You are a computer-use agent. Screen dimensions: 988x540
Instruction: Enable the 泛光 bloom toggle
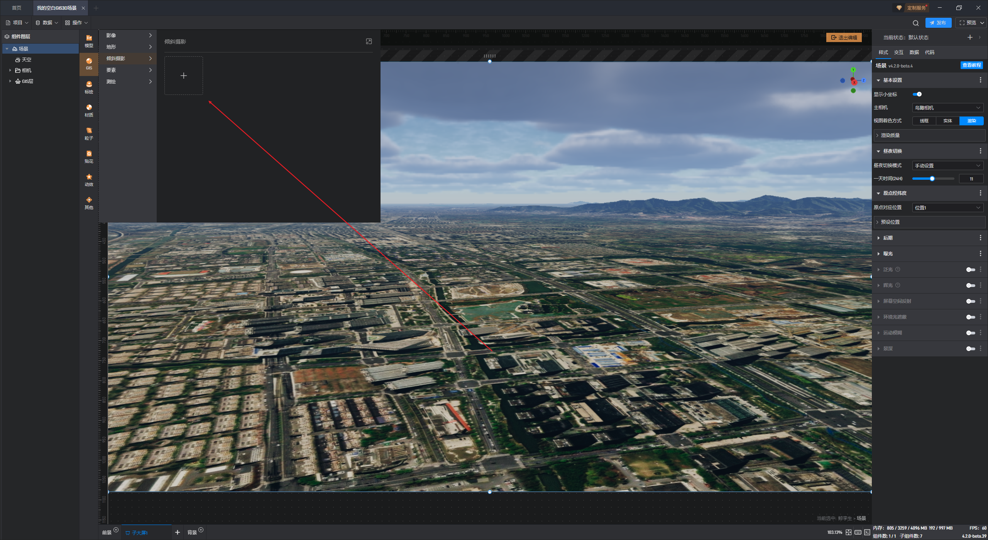pyautogui.click(x=970, y=270)
